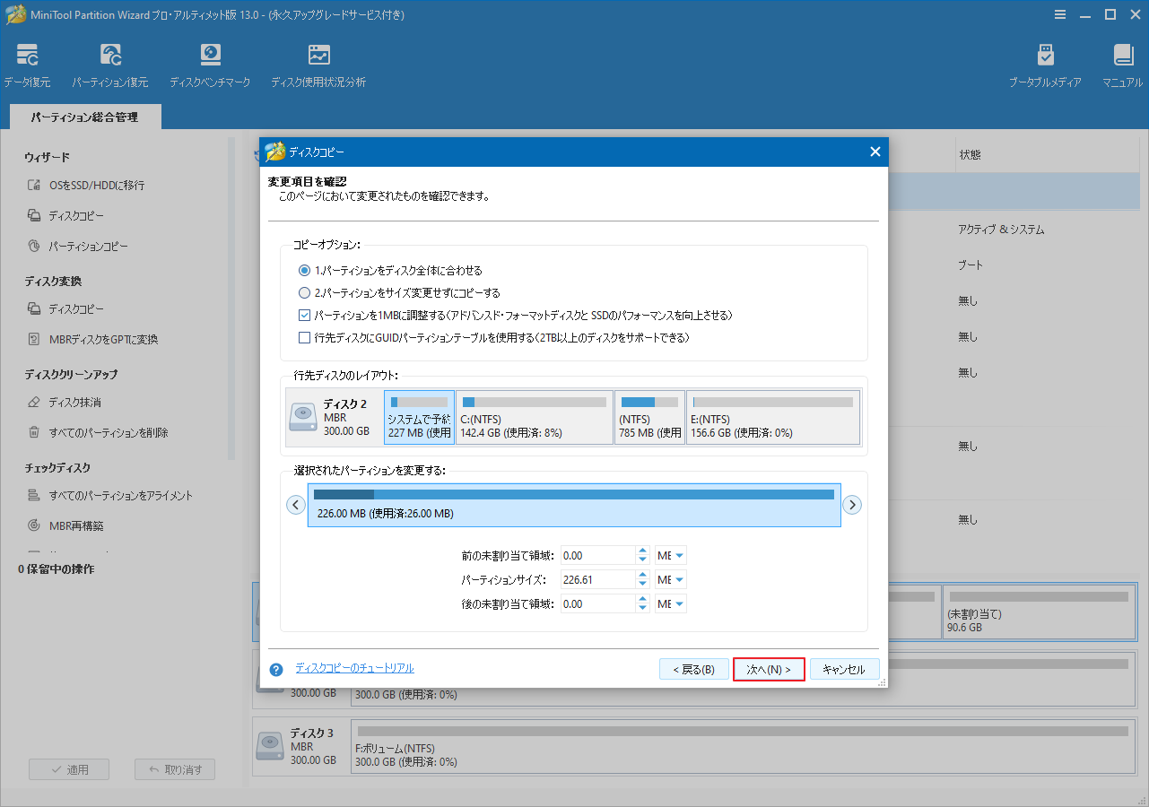Click the help question mark icon in dialog

click(x=275, y=669)
